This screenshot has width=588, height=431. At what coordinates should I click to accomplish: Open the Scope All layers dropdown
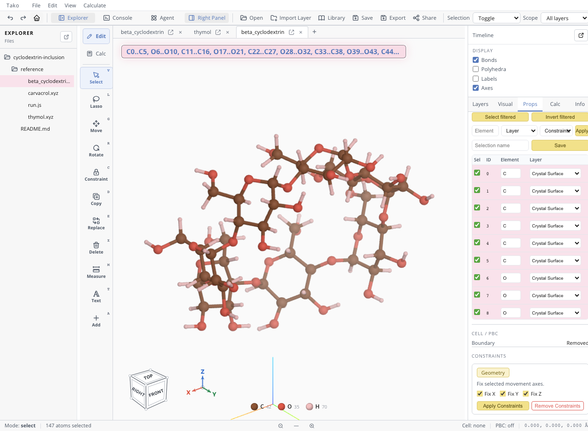(564, 18)
